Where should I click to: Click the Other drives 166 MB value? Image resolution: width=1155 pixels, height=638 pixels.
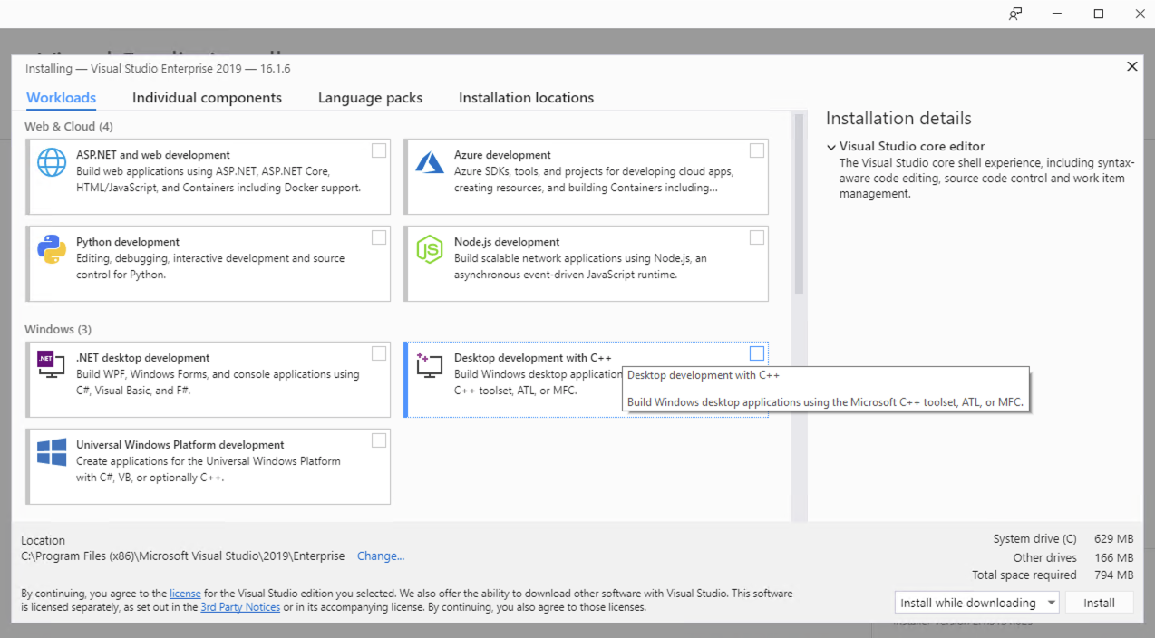click(x=1116, y=557)
